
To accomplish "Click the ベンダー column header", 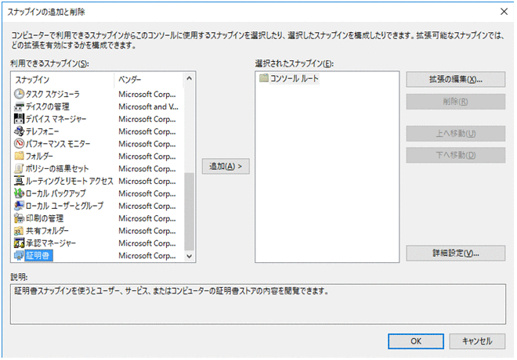I will [149, 80].
